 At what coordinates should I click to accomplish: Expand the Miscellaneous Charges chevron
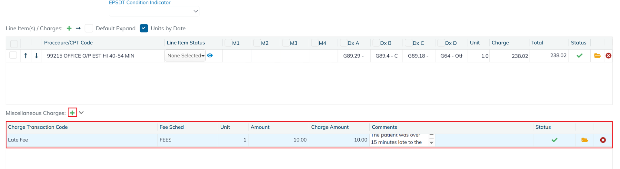[x=81, y=113]
